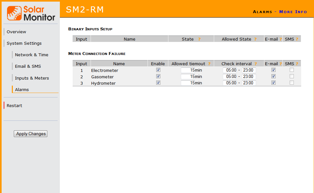Image resolution: width=314 pixels, height=193 pixels.
Task: Click E-mail help icon in Binary Inputs
Action: pyautogui.click(x=280, y=39)
